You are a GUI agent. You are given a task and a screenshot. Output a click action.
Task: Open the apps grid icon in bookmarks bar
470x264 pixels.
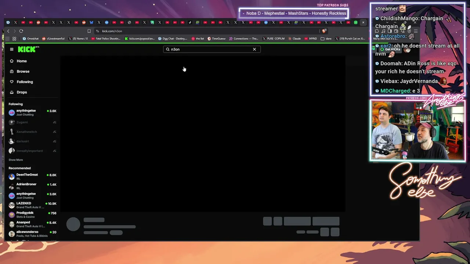pos(14,38)
